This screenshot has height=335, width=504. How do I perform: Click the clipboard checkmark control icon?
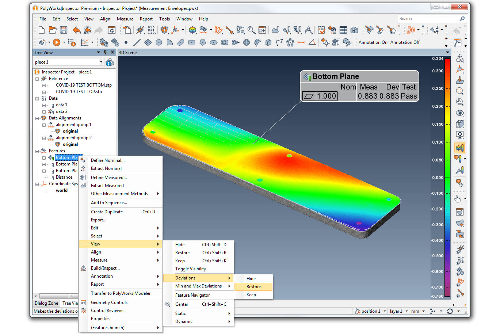tap(321, 30)
